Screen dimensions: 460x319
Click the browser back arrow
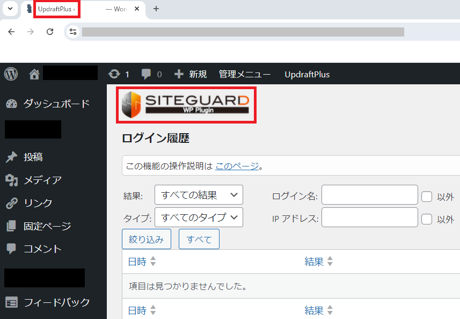[11, 32]
